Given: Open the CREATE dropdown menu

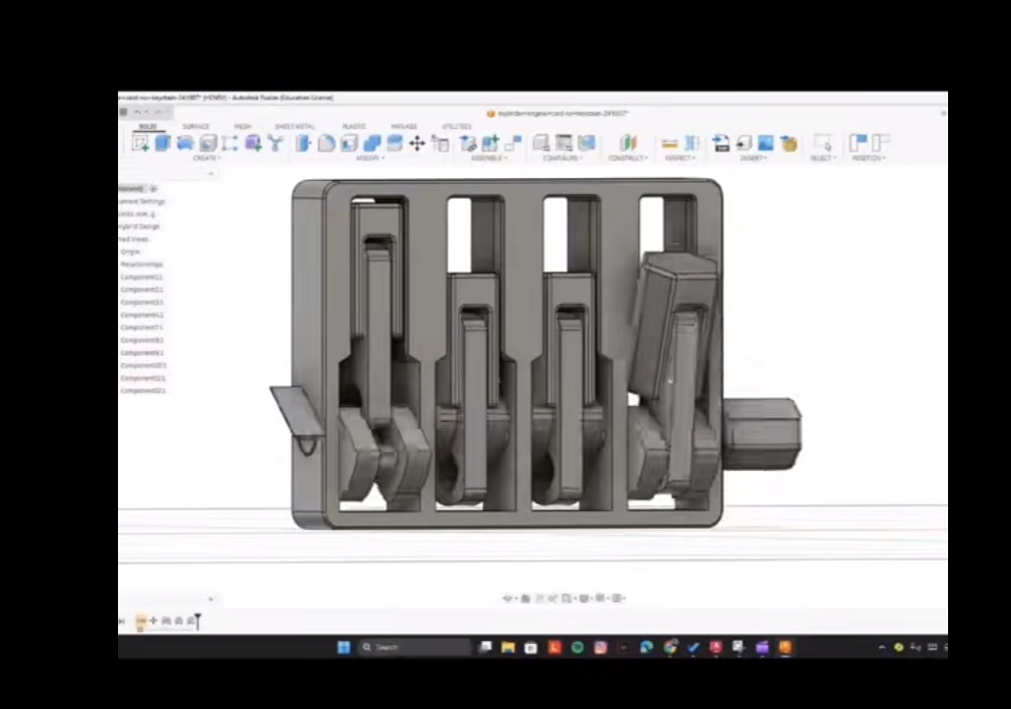Looking at the screenshot, I should point(207,158).
